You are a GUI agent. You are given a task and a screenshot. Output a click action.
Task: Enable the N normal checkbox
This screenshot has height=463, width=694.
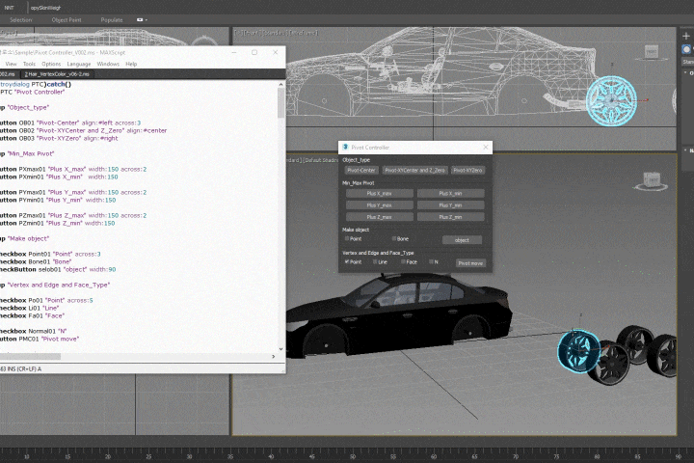pos(431,261)
